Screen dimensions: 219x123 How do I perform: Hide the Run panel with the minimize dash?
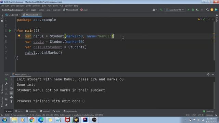pos(213,74)
